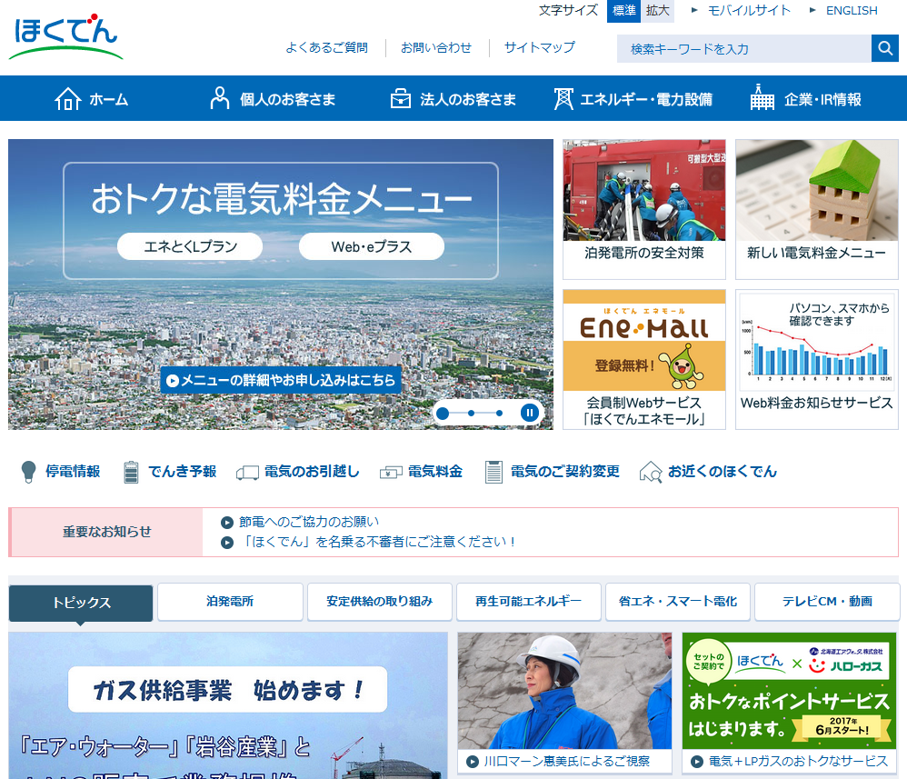
Task: Open 節電へのご協力のお願い notice
Action: coord(309,522)
